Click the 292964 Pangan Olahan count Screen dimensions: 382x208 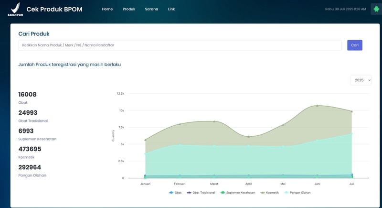[x=30, y=167]
